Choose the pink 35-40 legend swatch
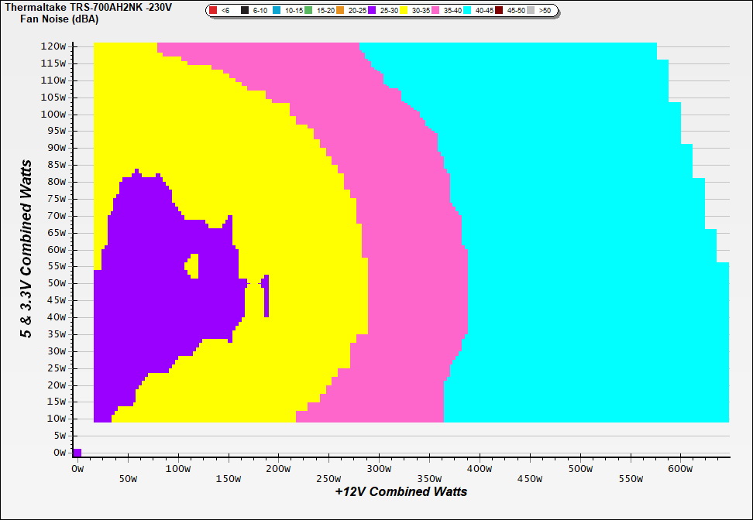The width and height of the screenshot is (753, 520). (435, 11)
